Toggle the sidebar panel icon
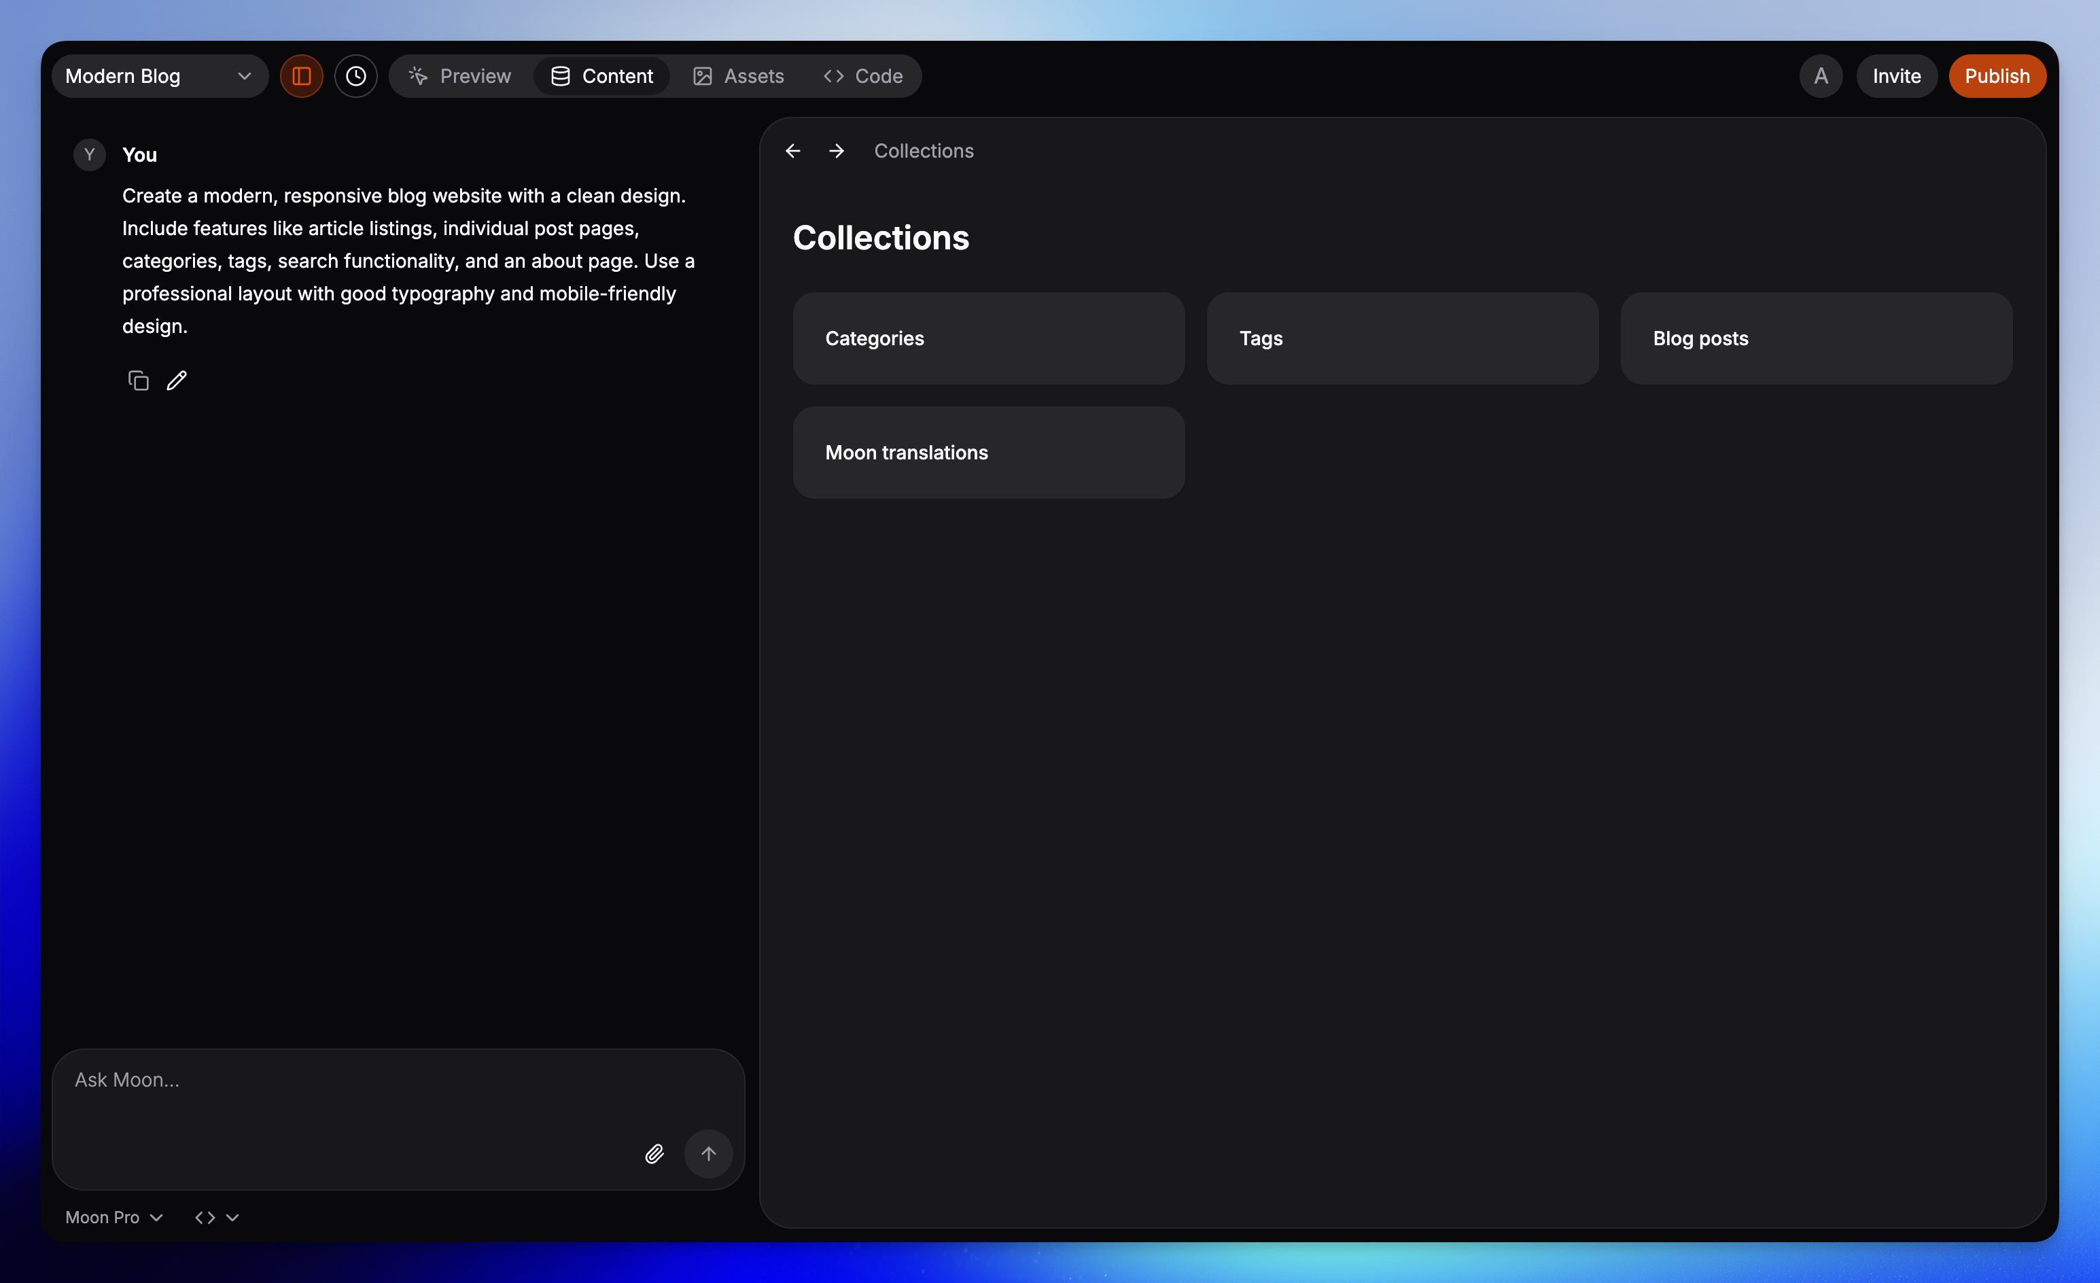 click(x=301, y=76)
